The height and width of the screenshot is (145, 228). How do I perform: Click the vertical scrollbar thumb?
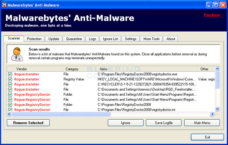point(217,80)
